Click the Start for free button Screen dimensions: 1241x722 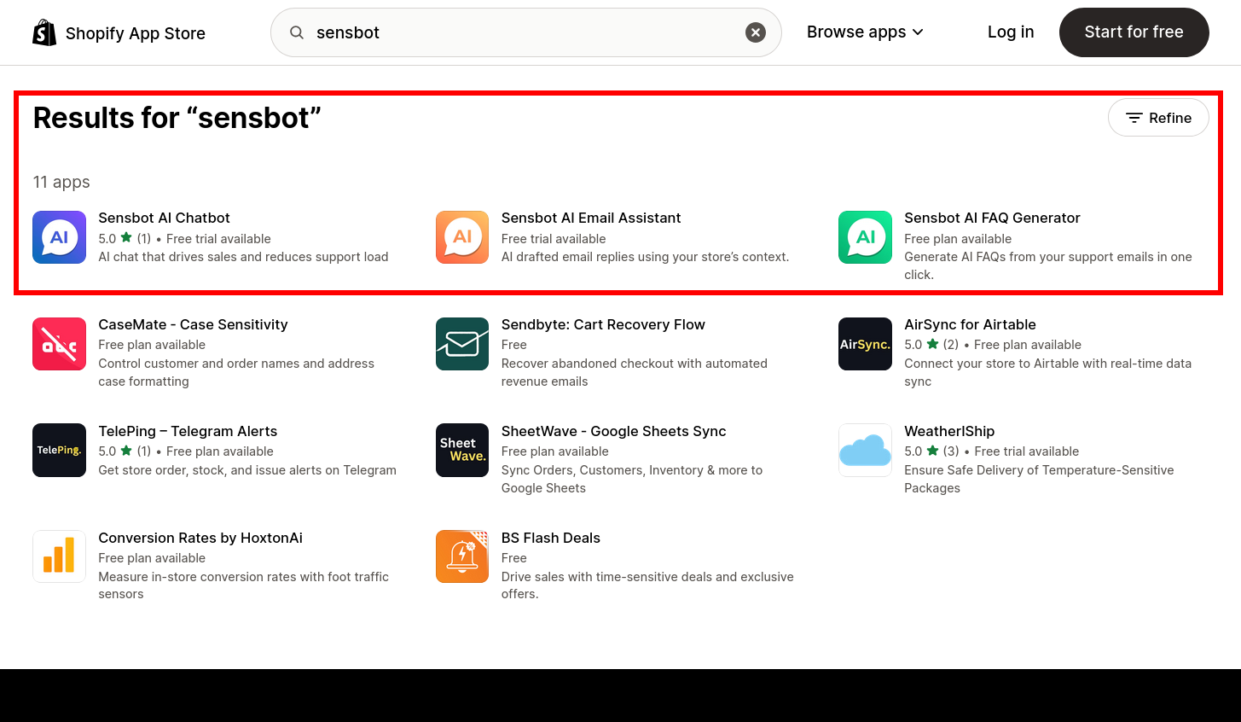tap(1134, 32)
